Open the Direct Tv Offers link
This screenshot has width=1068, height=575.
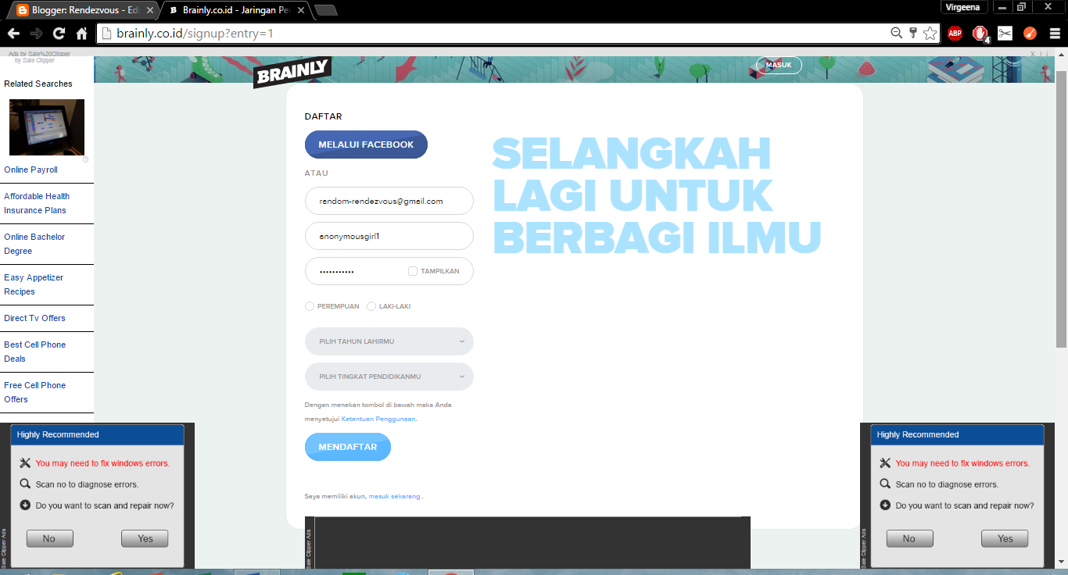tap(34, 318)
